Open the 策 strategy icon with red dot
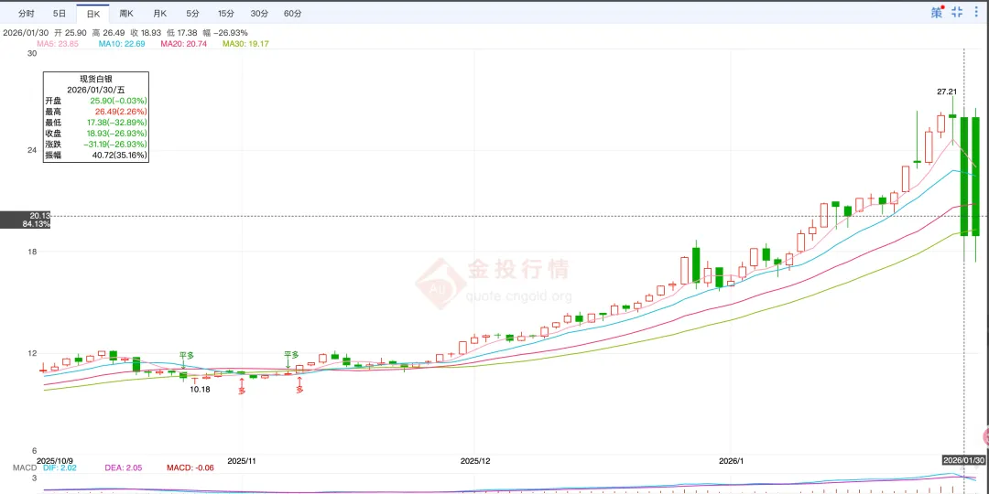Image resolution: width=989 pixels, height=494 pixels. (x=938, y=12)
